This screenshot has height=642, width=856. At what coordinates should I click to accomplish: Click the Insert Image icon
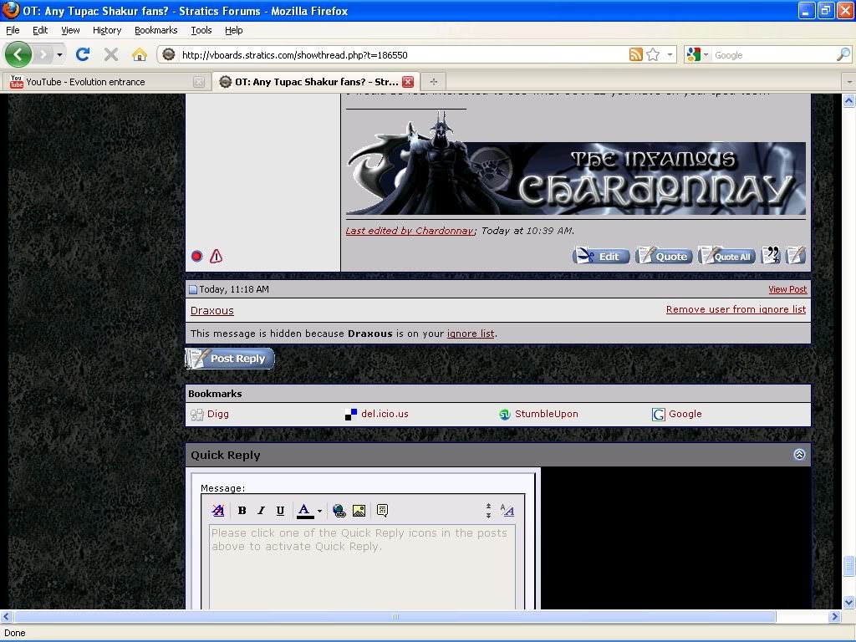[359, 511]
